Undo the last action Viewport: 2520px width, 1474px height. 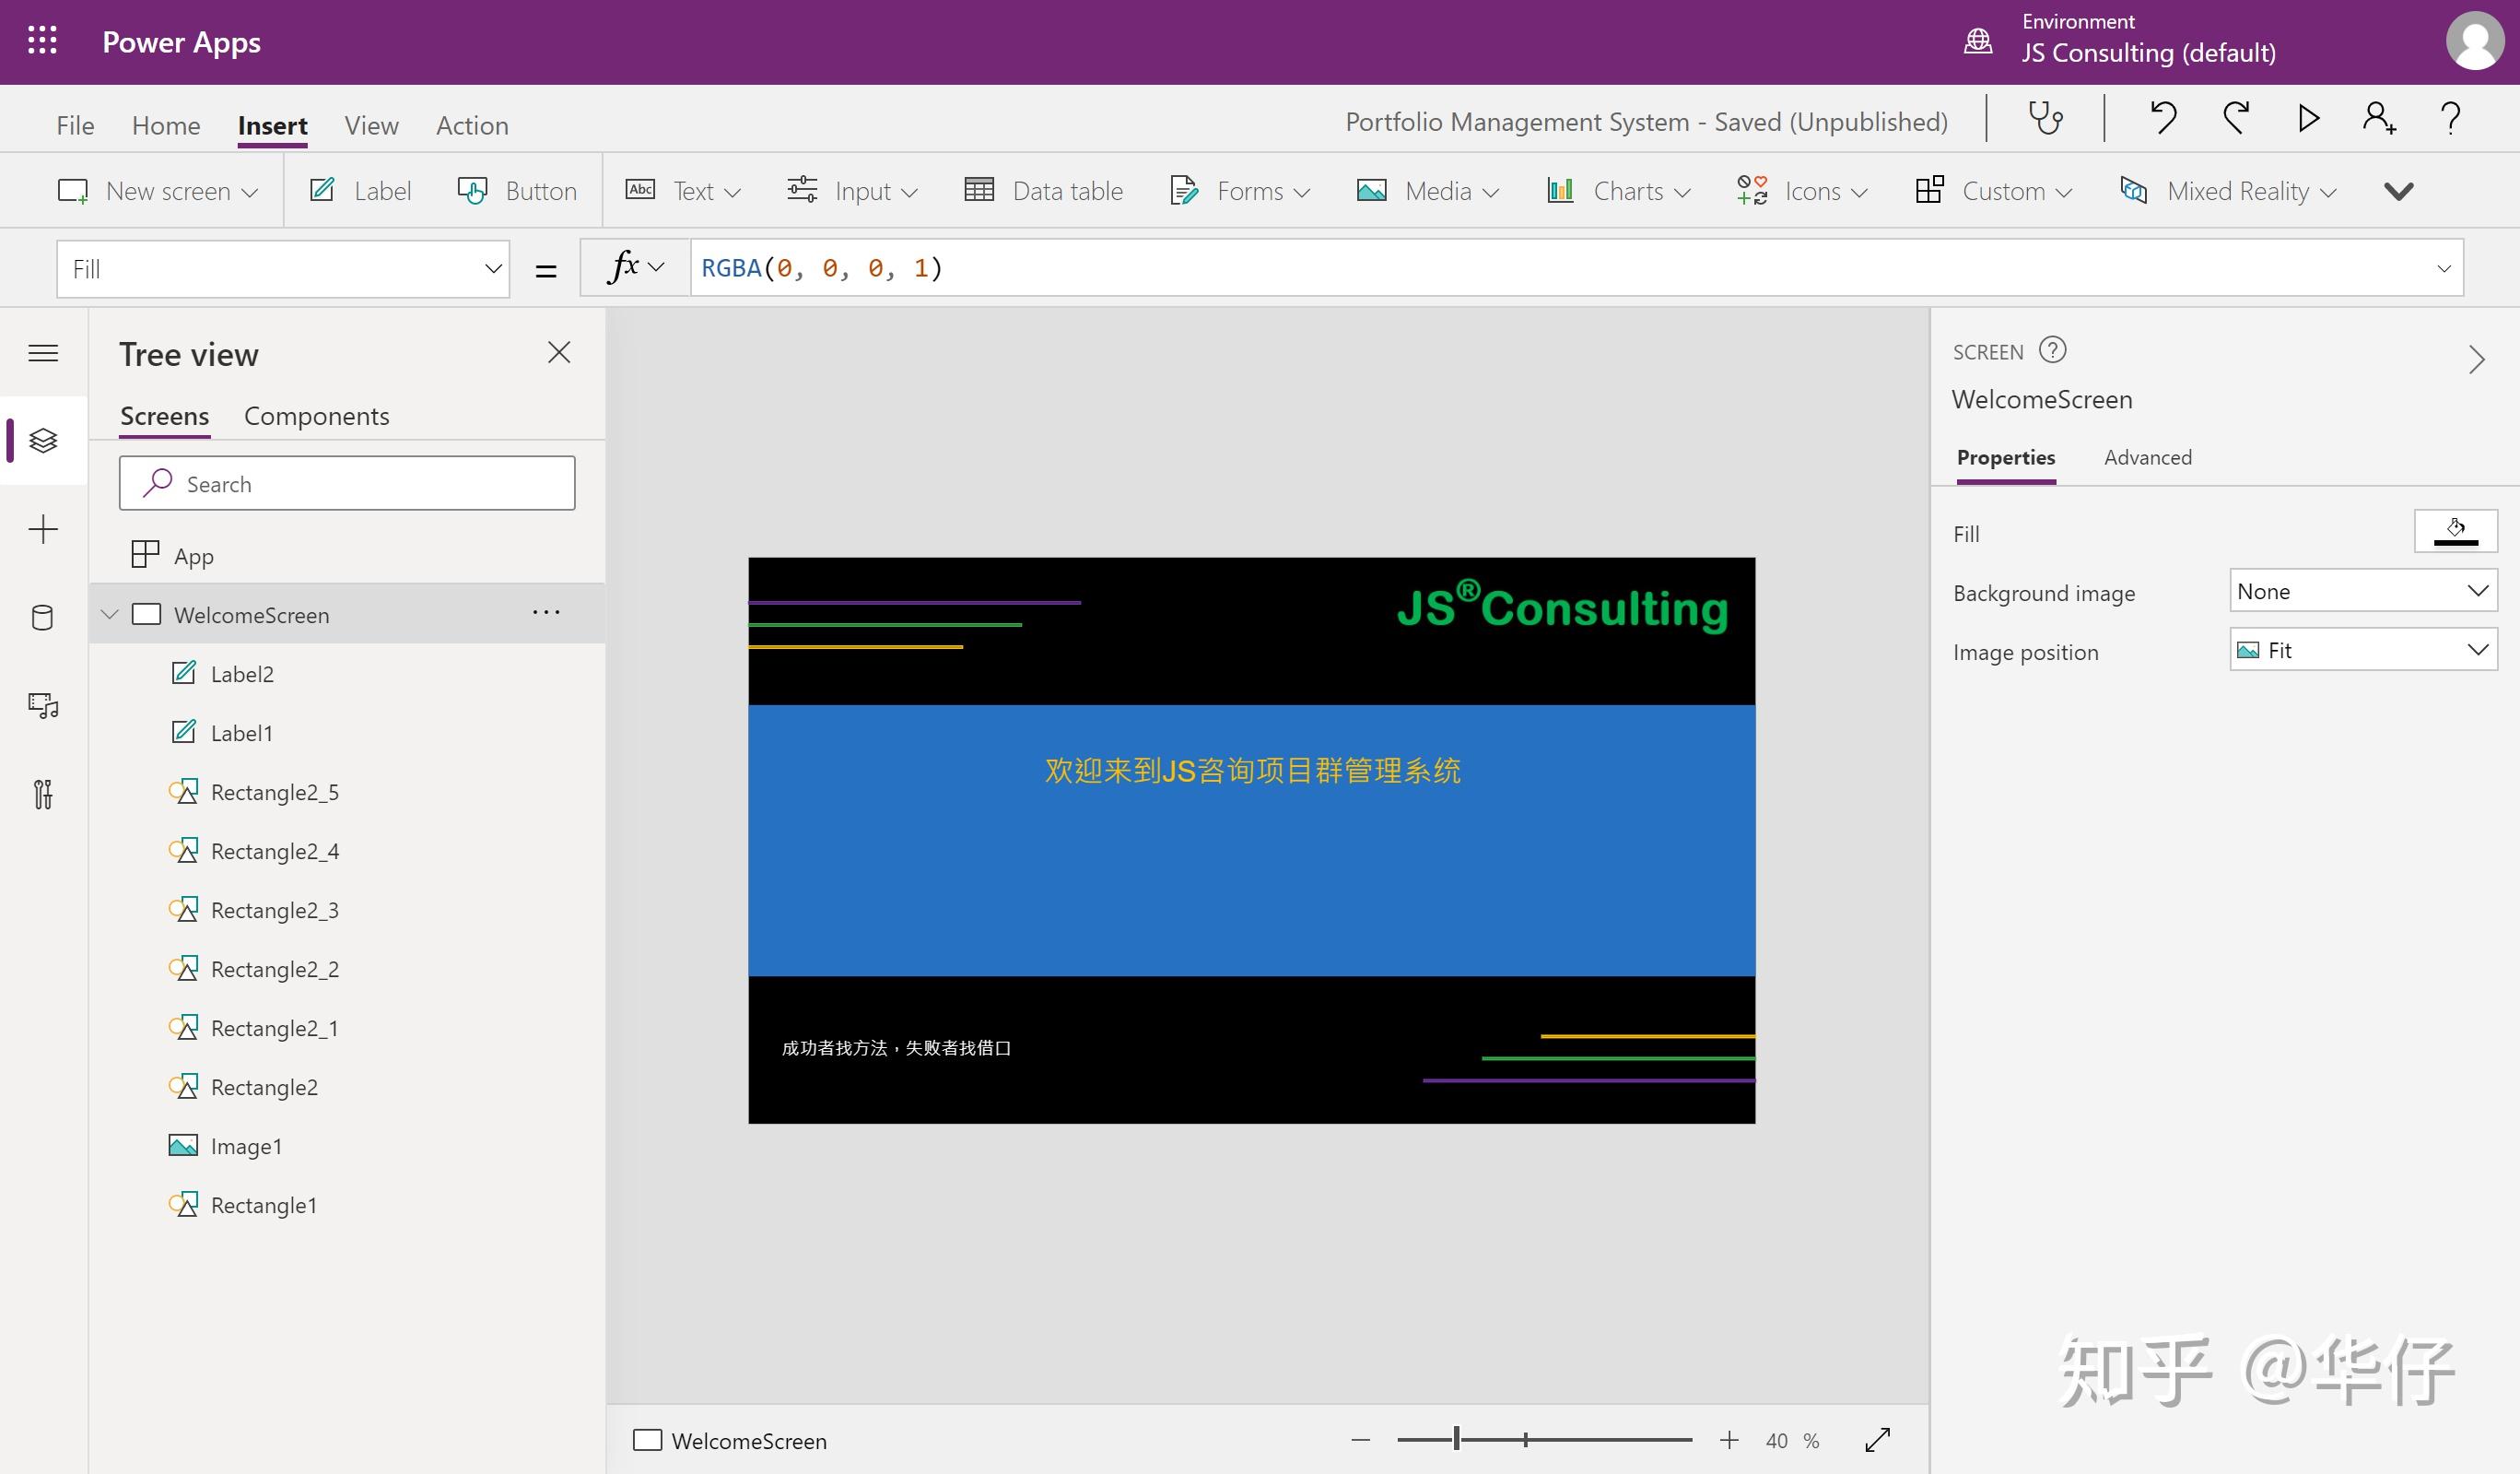click(2163, 119)
